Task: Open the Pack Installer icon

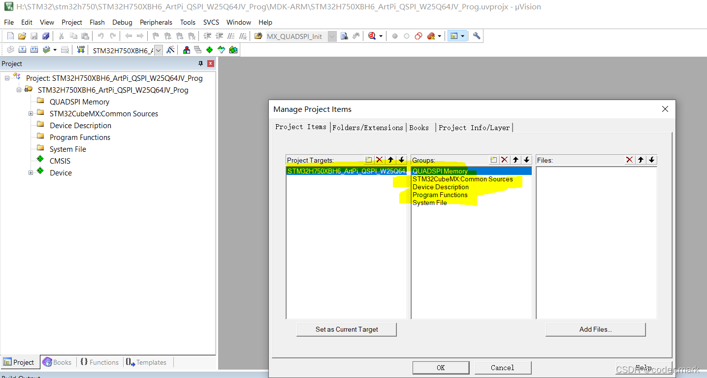Action: (x=233, y=50)
